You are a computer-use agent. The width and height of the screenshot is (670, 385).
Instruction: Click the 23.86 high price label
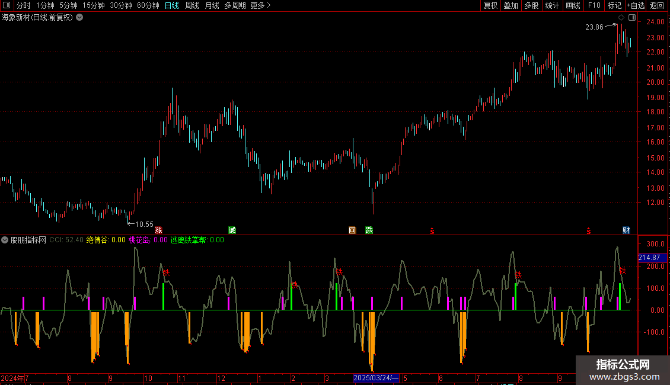pos(594,27)
